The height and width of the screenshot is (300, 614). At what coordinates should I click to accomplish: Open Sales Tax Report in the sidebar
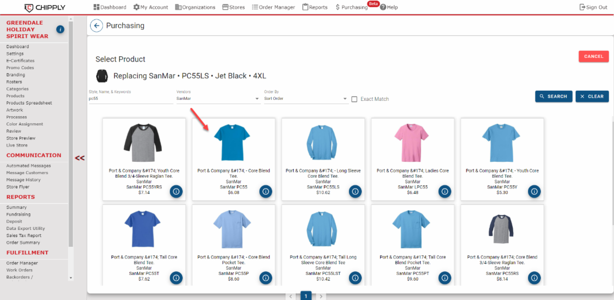(24, 235)
